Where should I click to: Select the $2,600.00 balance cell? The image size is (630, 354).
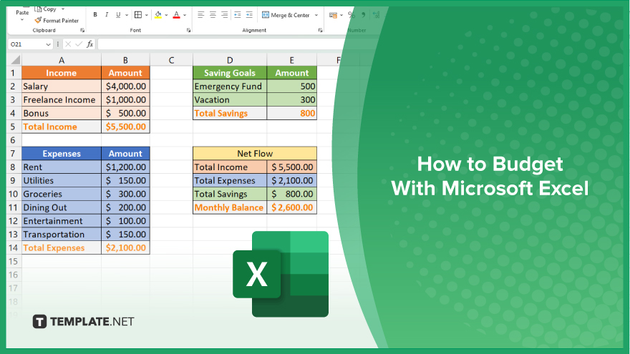291,207
